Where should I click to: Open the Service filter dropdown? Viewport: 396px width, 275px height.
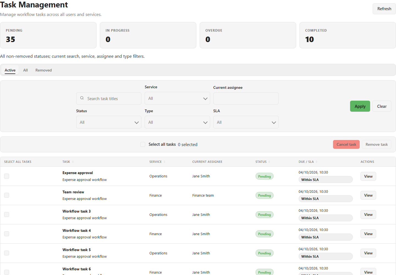pos(177,98)
